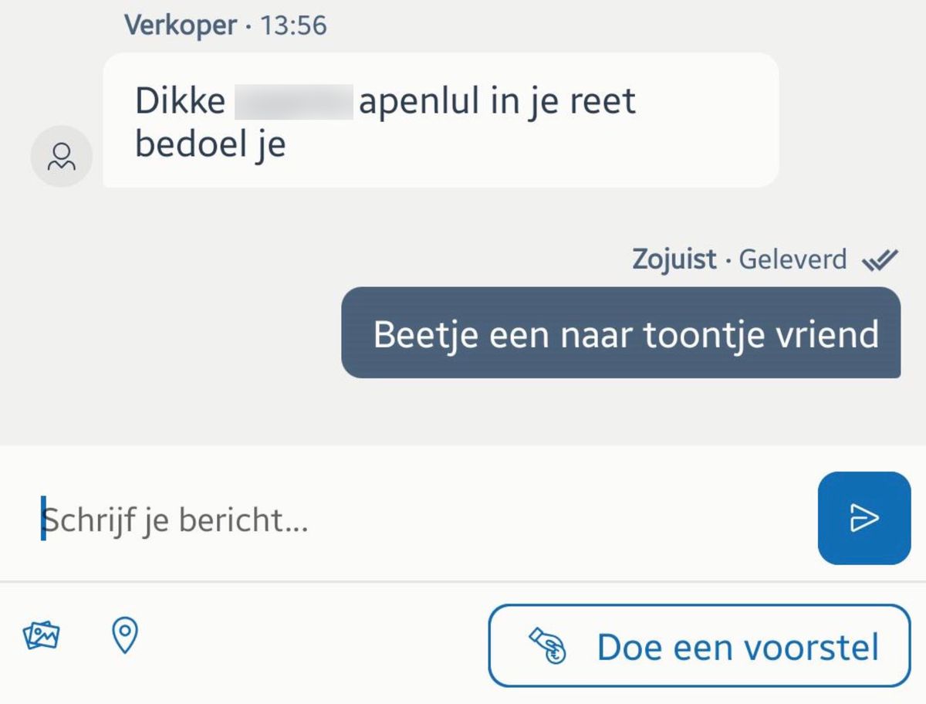Tap the "Verkoper" sender name
The width and height of the screenshot is (926, 704).
180,25
